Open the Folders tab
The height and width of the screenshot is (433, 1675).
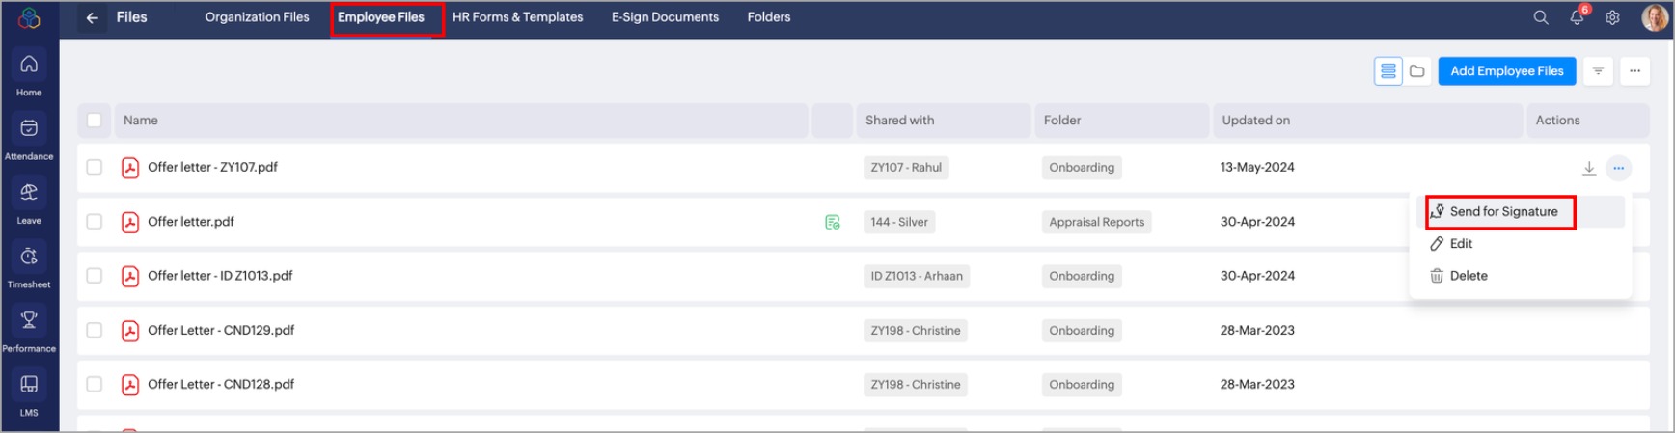pyautogui.click(x=769, y=17)
